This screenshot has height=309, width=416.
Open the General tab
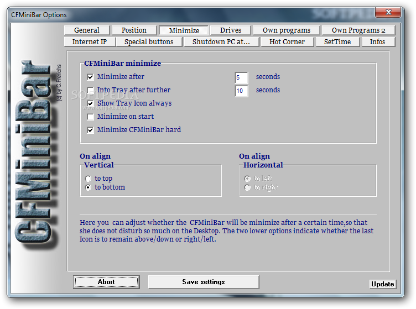pyautogui.click(x=87, y=30)
